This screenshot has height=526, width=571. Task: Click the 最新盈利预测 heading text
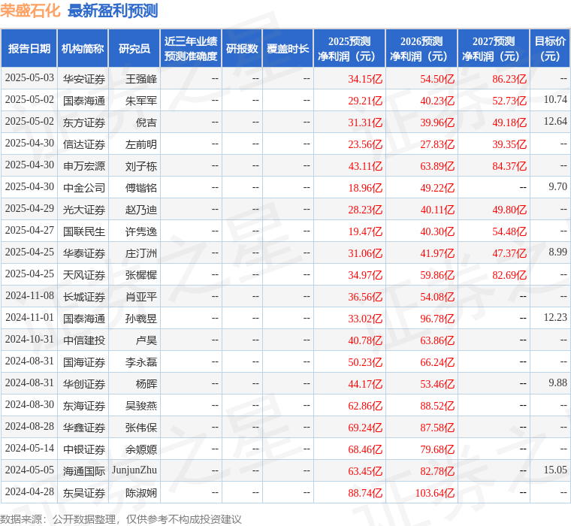point(113,11)
